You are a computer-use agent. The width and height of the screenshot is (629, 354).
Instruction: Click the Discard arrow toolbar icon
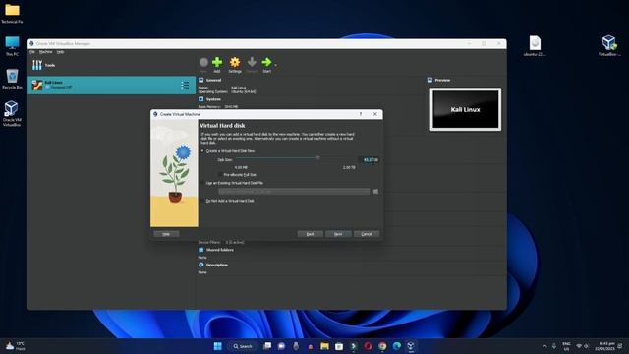(252, 62)
